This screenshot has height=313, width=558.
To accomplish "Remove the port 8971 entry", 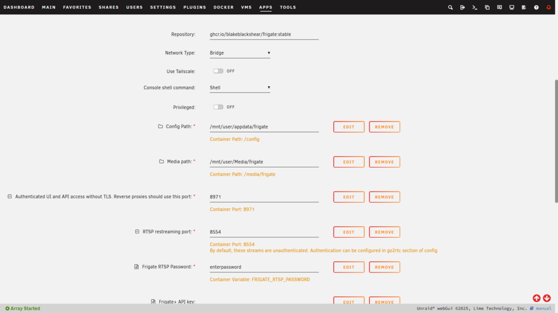I will coord(384,197).
